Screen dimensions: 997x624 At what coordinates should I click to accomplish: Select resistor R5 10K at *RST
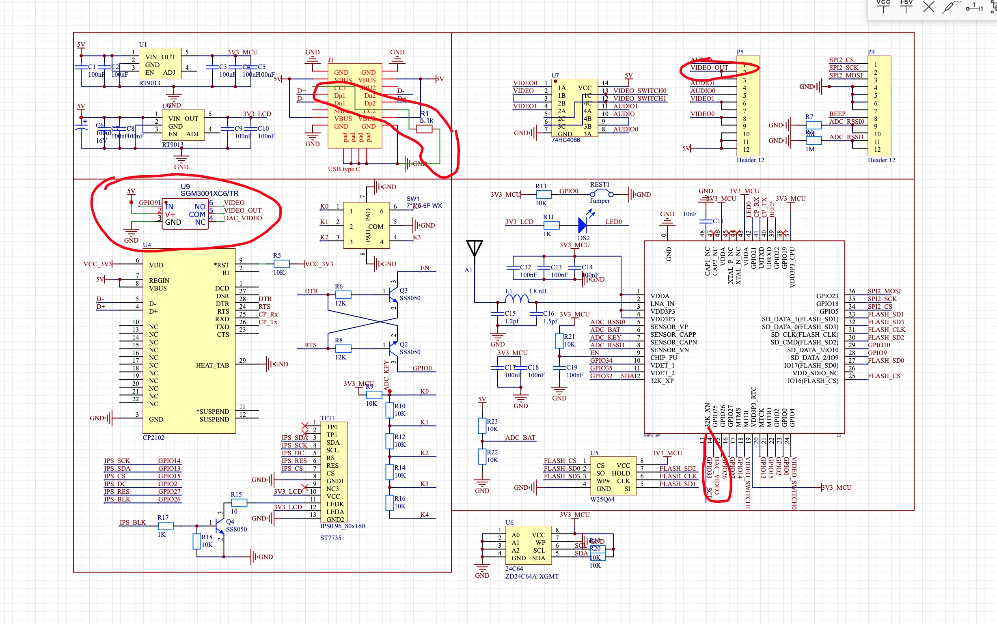tap(282, 264)
